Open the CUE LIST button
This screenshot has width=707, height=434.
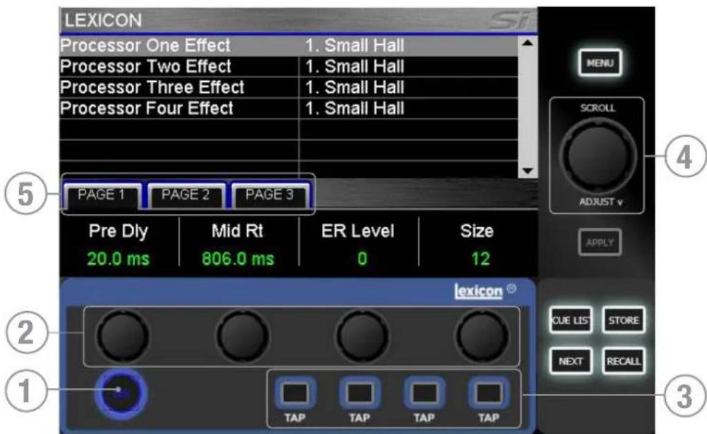[x=571, y=320]
